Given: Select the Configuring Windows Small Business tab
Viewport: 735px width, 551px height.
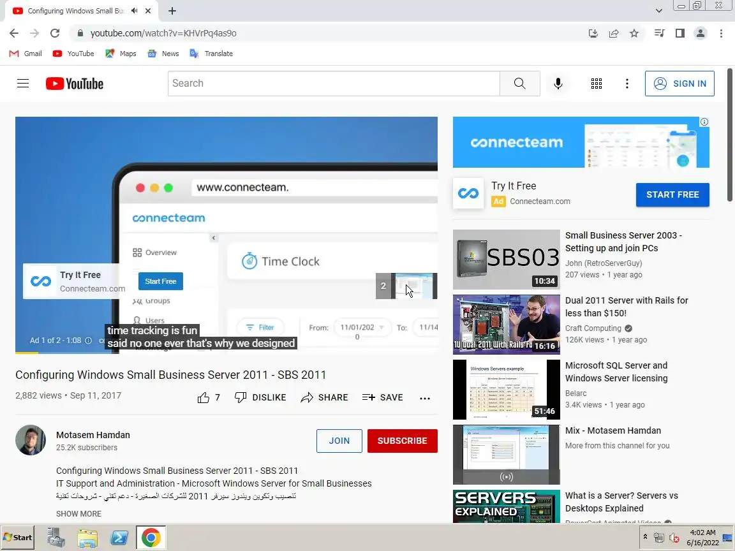Looking at the screenshot, I should tap(75, 11).
